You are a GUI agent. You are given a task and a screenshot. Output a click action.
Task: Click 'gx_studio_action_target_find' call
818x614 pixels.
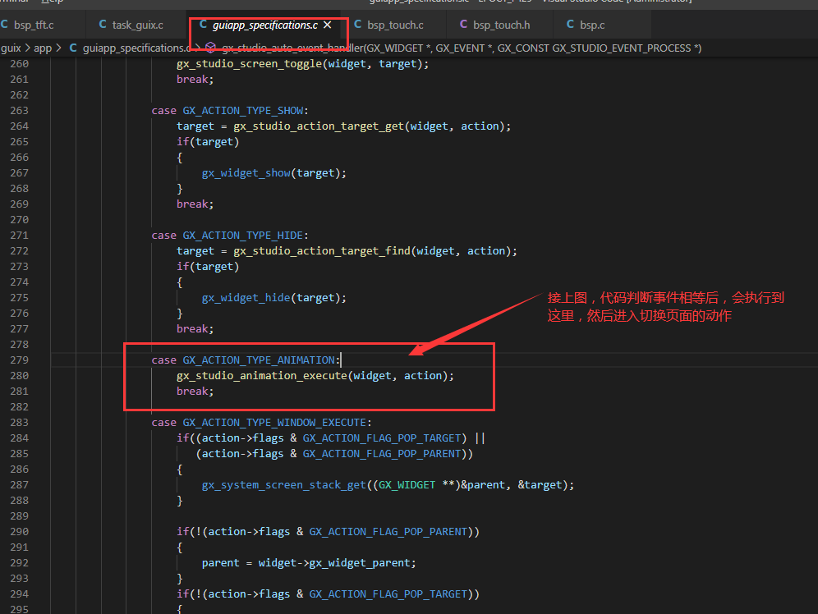pyautogui.click(x=322, y=250)
